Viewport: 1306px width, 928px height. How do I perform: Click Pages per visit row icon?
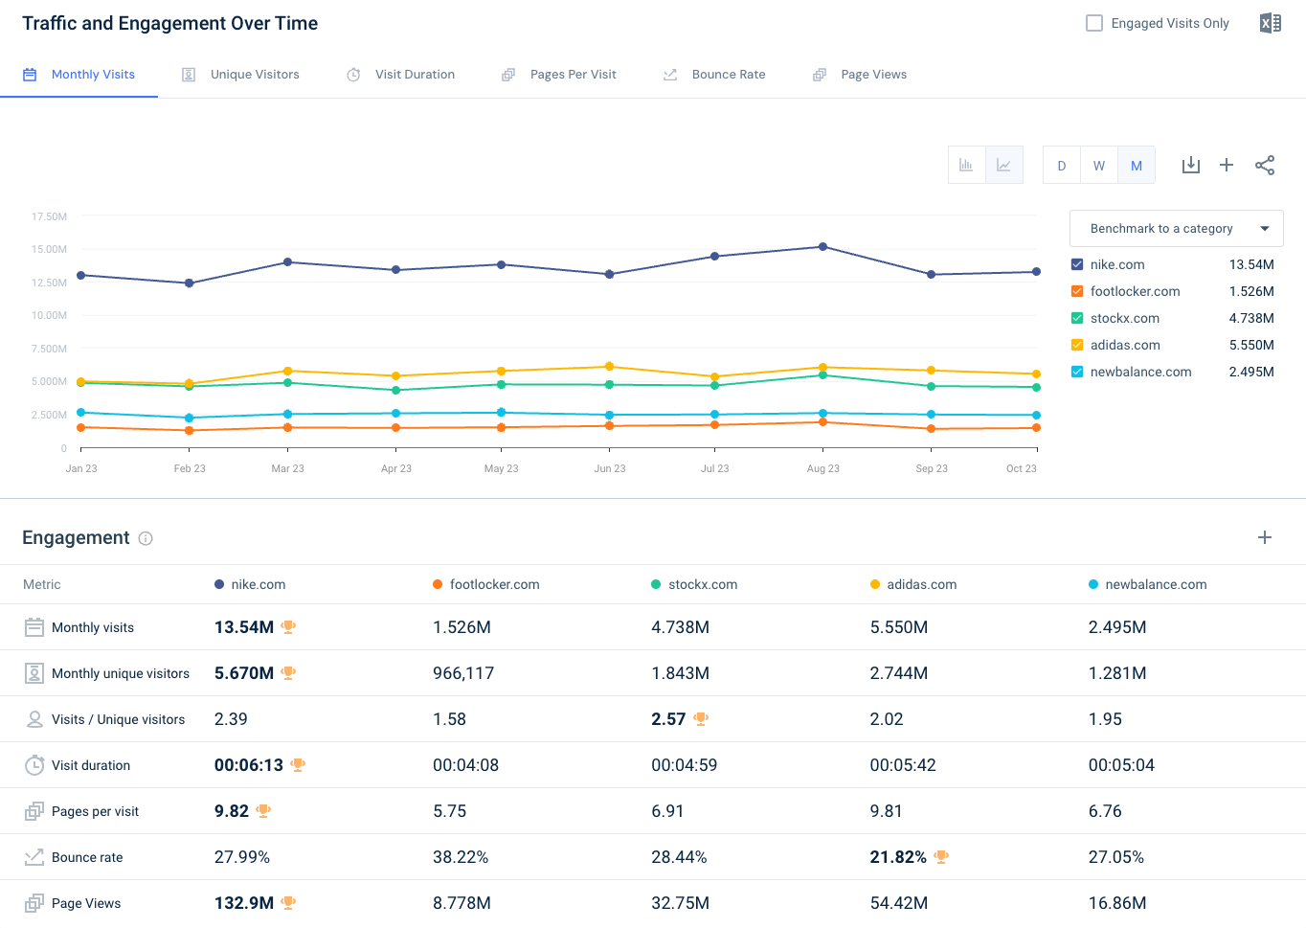pyautogui.click(x=34, y=811)
